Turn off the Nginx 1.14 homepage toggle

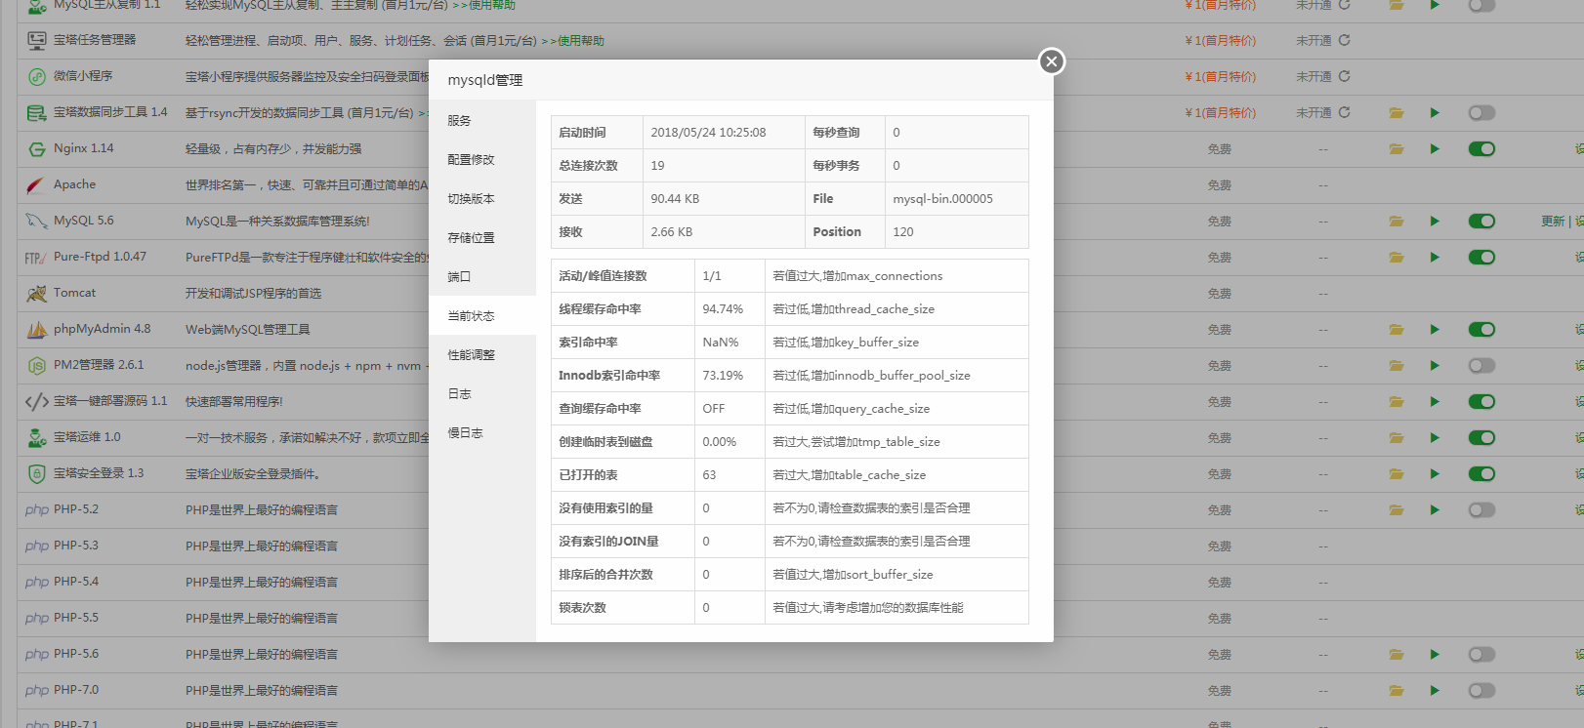point(1481,149)
